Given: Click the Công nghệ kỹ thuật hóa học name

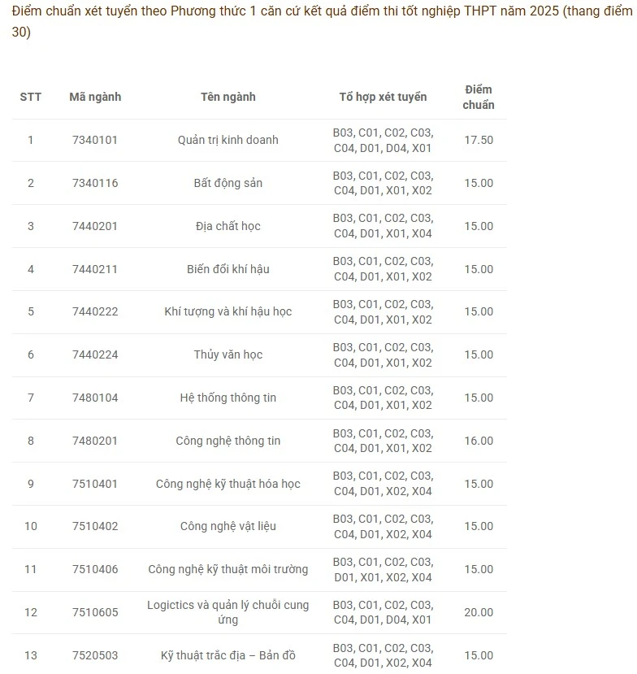Looking at the screenshot, I should pyautogui.click(x=228, y=484).
